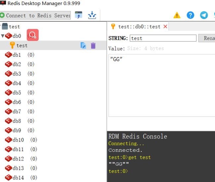Click the Connected. console message
Image resolution: width=215 pixels, height=182 pixels.
(x=125, y=150)
